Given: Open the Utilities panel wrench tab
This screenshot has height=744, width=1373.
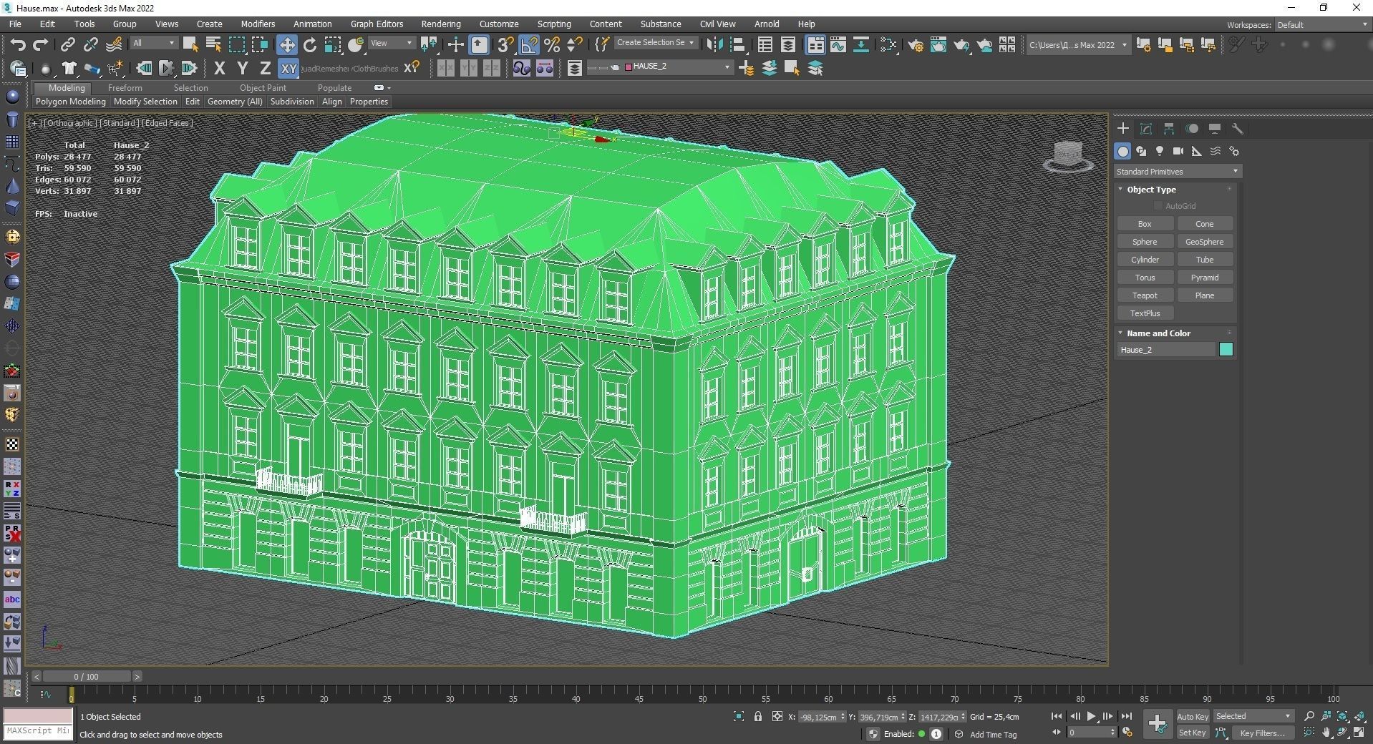Looking at the screenshot, I should [x=1238, y=129].
